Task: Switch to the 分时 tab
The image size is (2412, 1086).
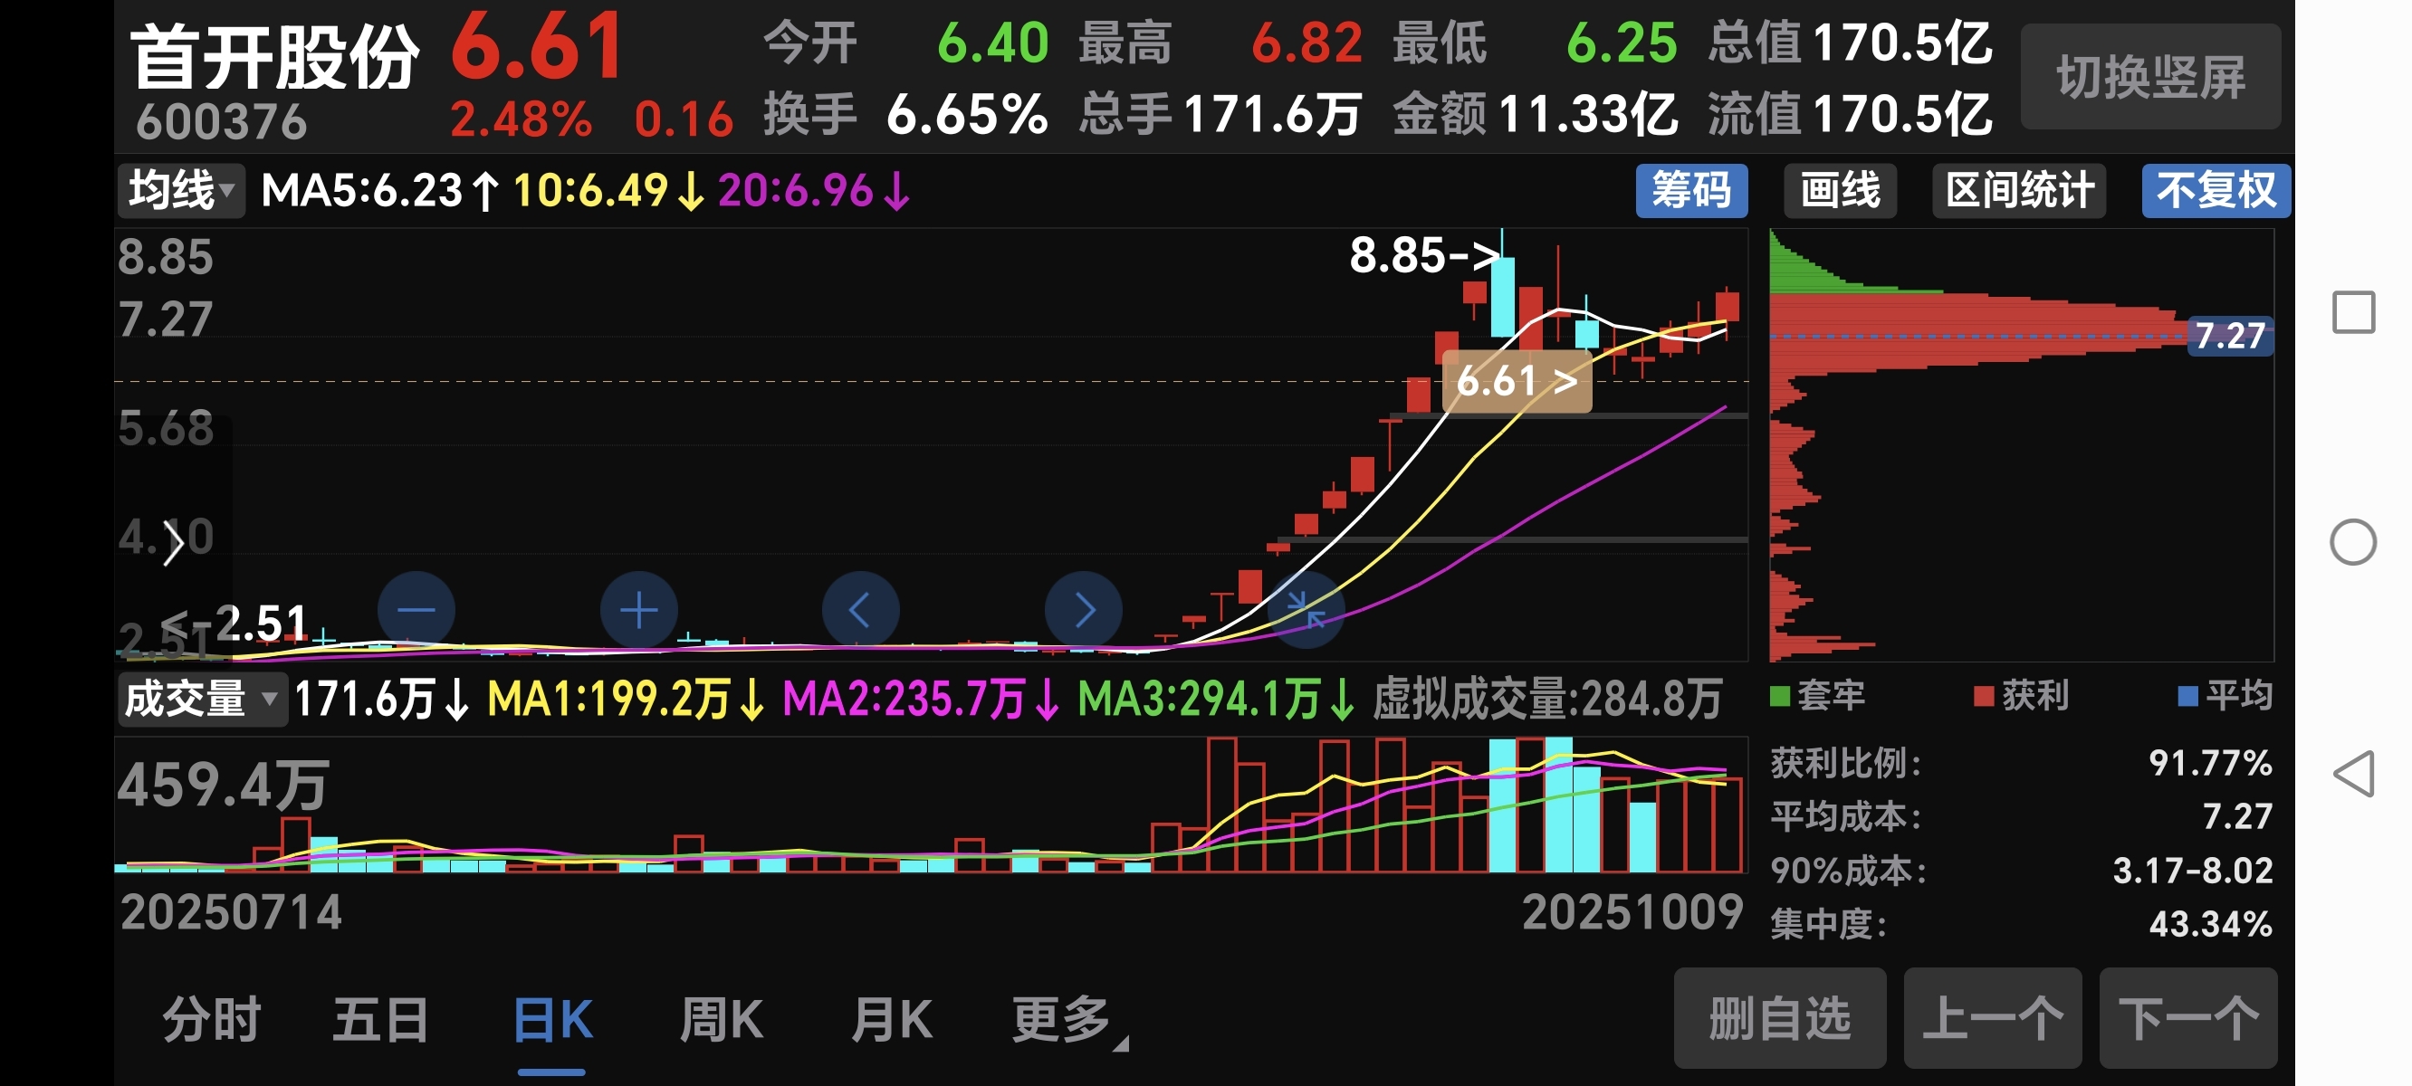Action: point(212,1020)
